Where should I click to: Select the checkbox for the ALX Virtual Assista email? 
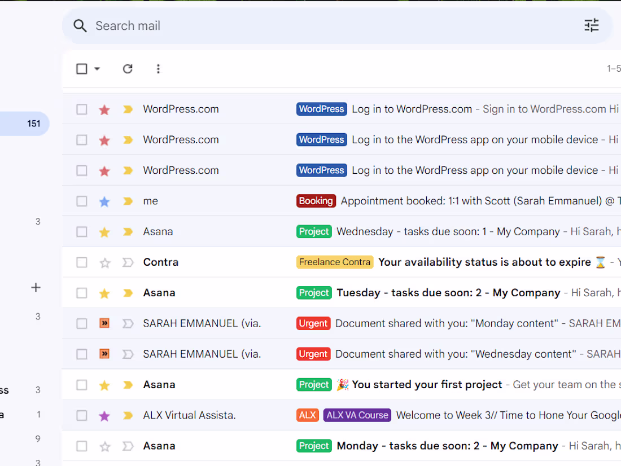coord(81,415)
